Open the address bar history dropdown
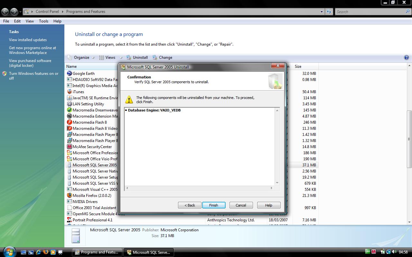Image resolution: width=412 pixels, height=257 pixels. 322,12
